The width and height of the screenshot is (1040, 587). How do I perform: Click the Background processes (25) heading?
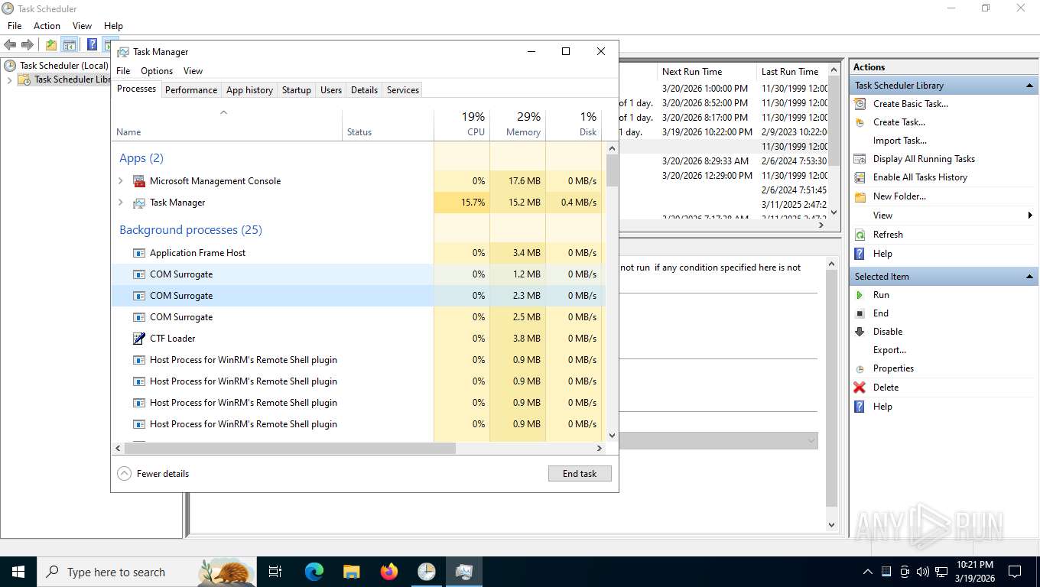190,230
